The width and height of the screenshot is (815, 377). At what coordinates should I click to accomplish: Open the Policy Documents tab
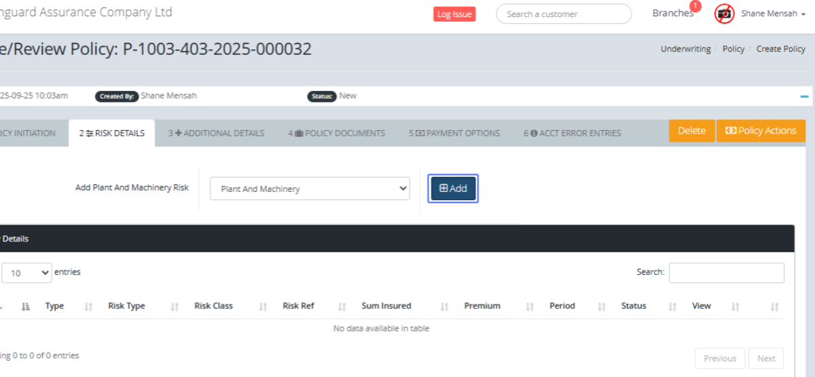pyautogui.click(x=336, y=134)
